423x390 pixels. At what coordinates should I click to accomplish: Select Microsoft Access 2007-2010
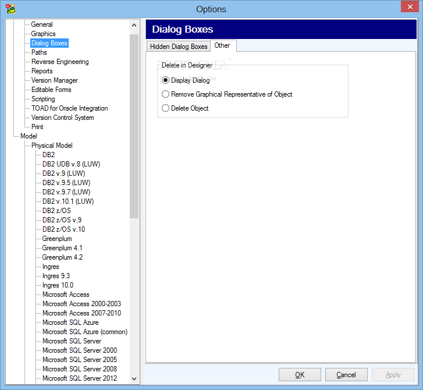[x=81, y=313]
